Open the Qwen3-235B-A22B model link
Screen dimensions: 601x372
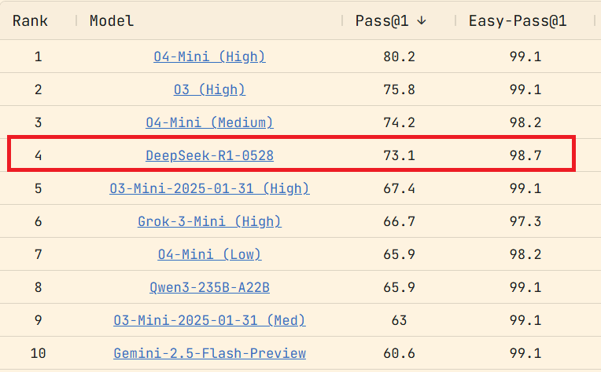point(209,287)
